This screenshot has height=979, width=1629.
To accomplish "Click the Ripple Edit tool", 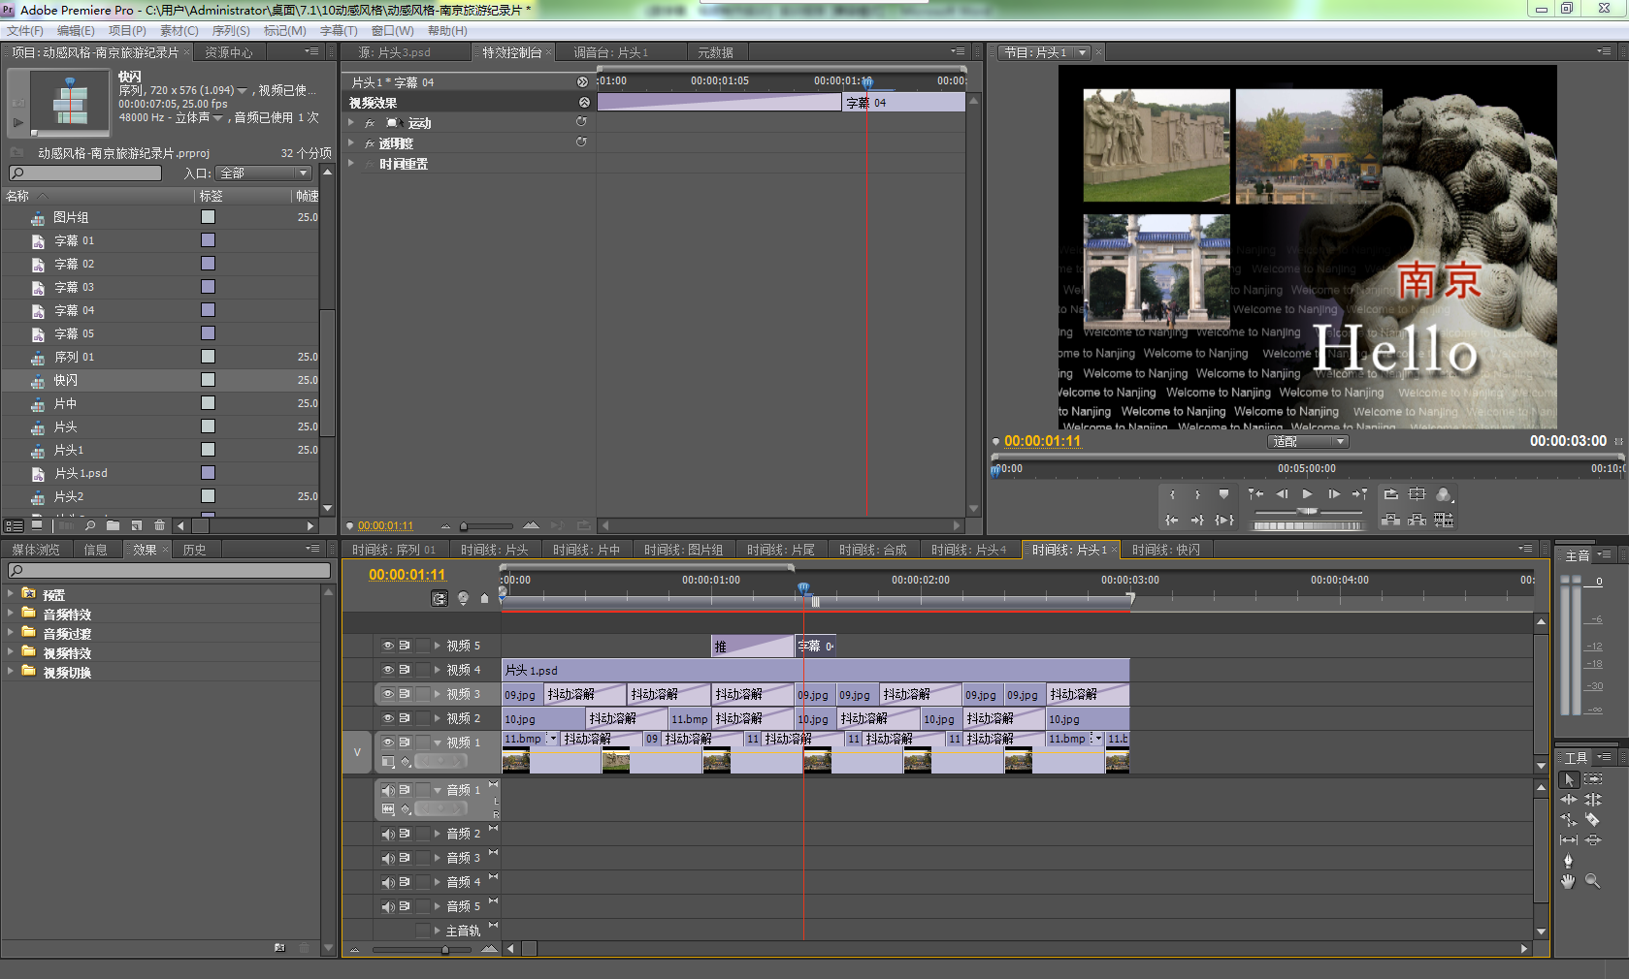I will click(x=1568, y=800).
